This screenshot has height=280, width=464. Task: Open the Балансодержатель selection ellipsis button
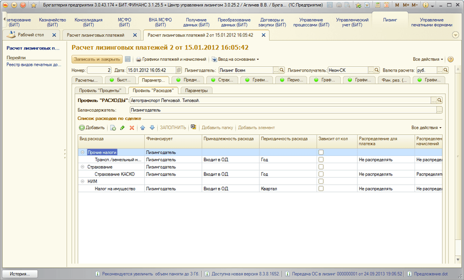(x=439, y=110)
